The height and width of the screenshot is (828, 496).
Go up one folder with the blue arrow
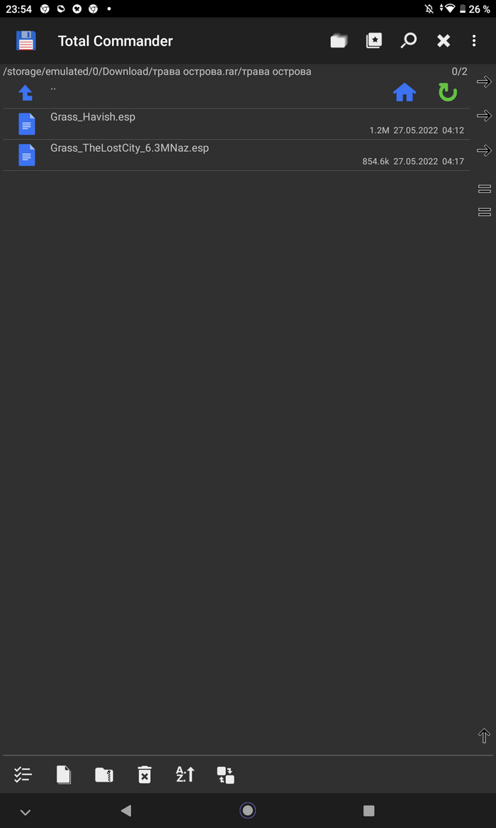pos(26,93)
